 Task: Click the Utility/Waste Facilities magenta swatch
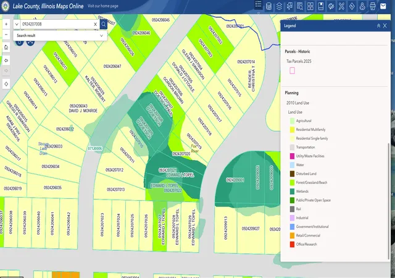coord(292,156)
